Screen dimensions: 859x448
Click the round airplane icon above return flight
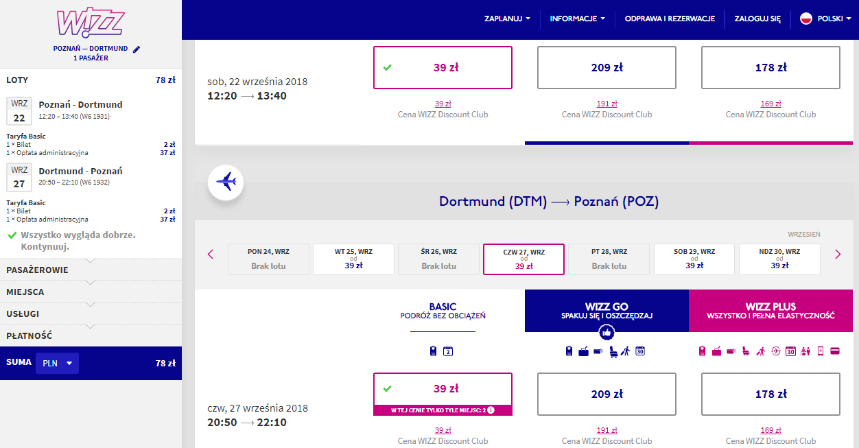pyautogui.click(x=226, y=182)
